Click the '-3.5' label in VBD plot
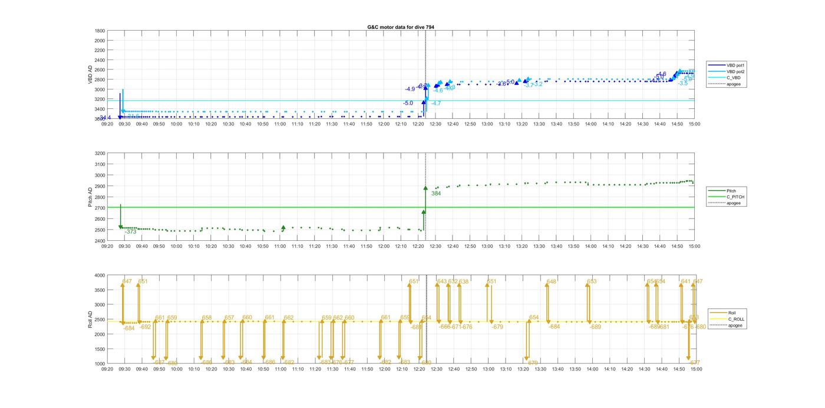This screenshot has width=825, height=408. tap(682, 83)
